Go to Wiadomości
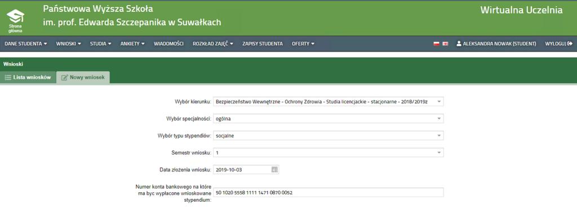577x209 pixels. (x=168, y=44)
